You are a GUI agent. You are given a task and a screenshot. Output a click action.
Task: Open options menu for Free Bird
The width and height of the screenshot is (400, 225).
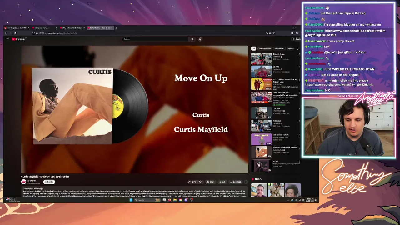click(x=300, y=108)
